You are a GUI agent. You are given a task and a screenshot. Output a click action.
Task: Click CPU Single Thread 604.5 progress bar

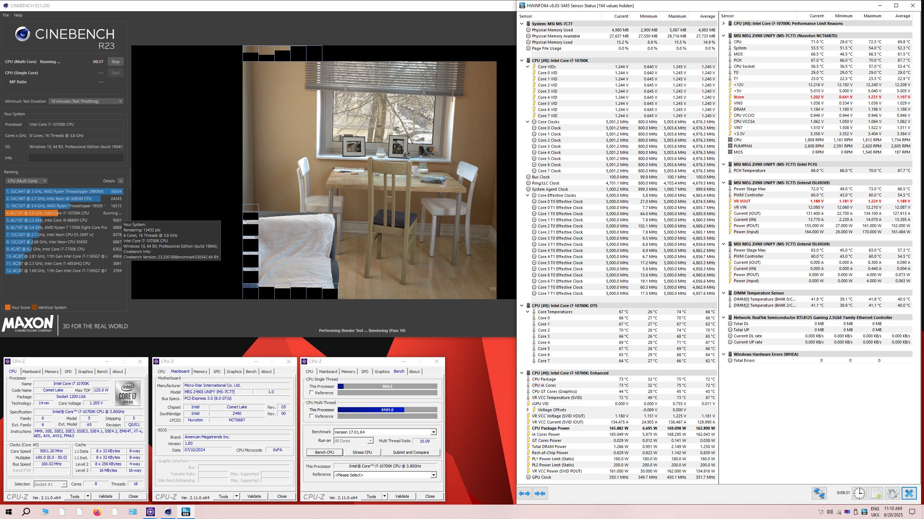tap(387, 386)
